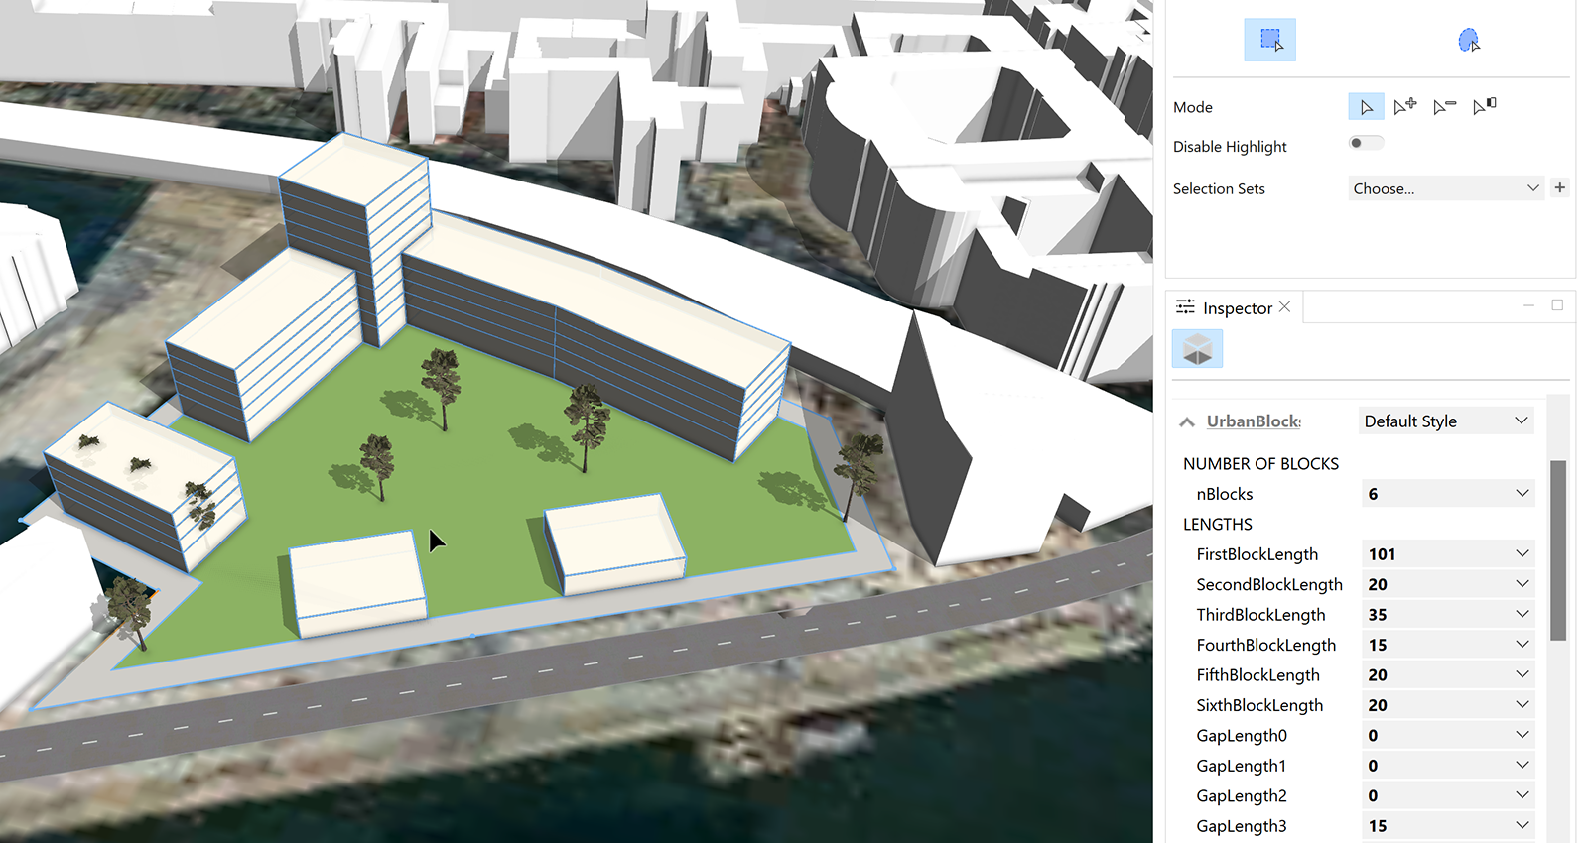1588x843 pixels.
Task: Select the rectangle selection tool
Action: (1269, 40)
